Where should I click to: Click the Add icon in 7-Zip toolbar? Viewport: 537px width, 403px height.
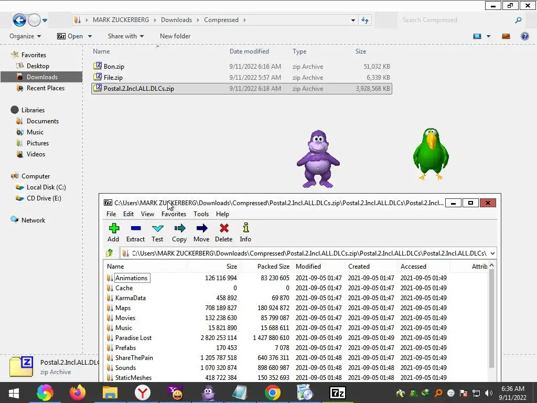point(114,228)
